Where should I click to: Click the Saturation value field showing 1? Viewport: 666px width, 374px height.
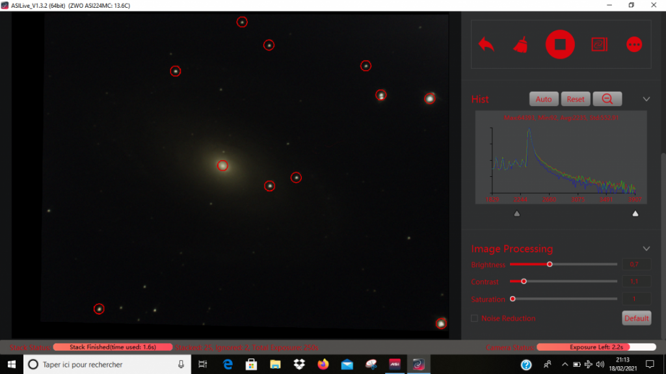click(636, 299)
